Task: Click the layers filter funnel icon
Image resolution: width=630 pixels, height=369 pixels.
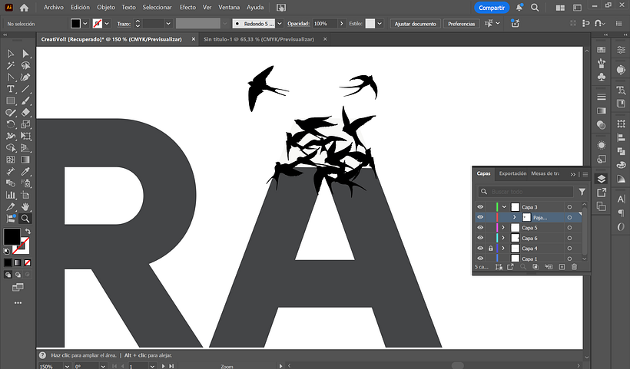Action: tap(582, 192)
